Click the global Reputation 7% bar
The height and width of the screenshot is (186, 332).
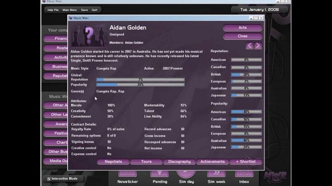point(140,80)
